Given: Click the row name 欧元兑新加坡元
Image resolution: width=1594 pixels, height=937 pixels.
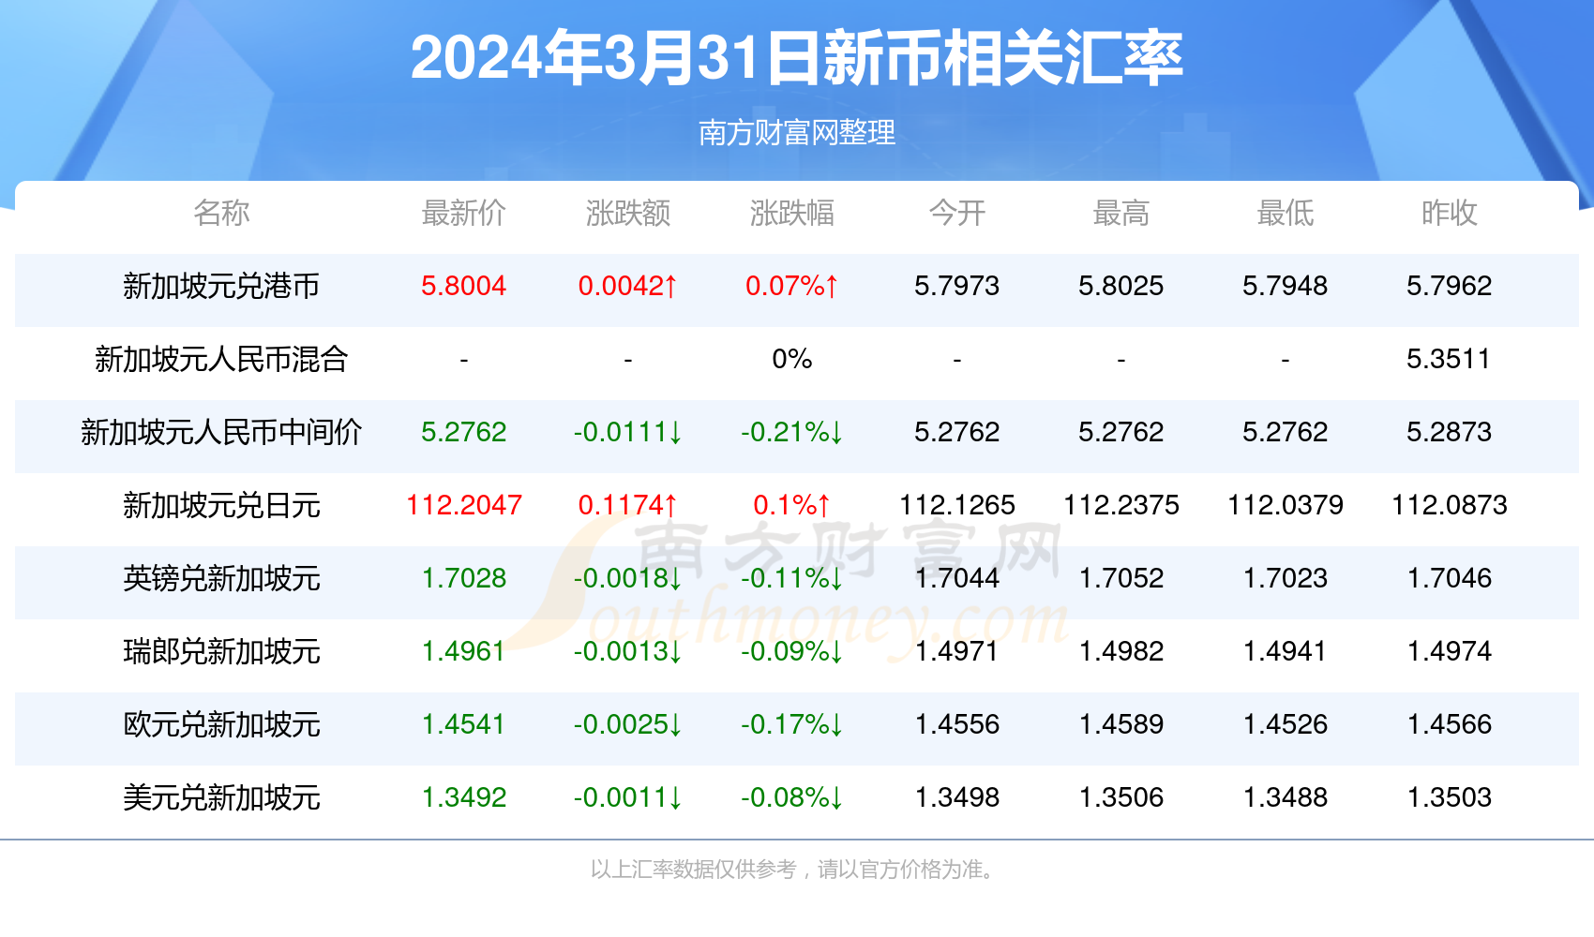Looking at the screenshot, I should coord(221,724).
